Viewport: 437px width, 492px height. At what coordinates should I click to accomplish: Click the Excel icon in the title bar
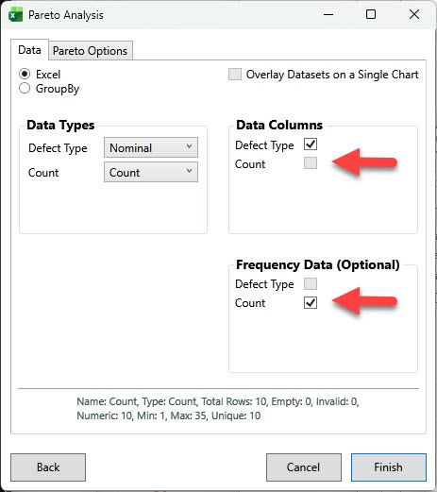pyautogui.click(x=15, y=15)
